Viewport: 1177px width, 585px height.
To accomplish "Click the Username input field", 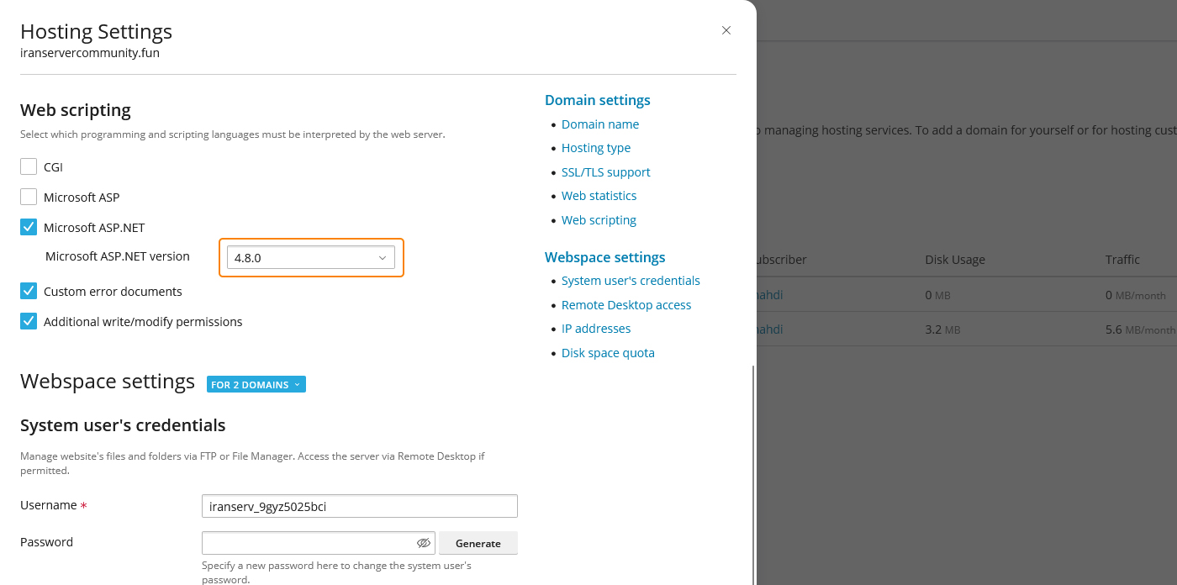I will (360, 506).
